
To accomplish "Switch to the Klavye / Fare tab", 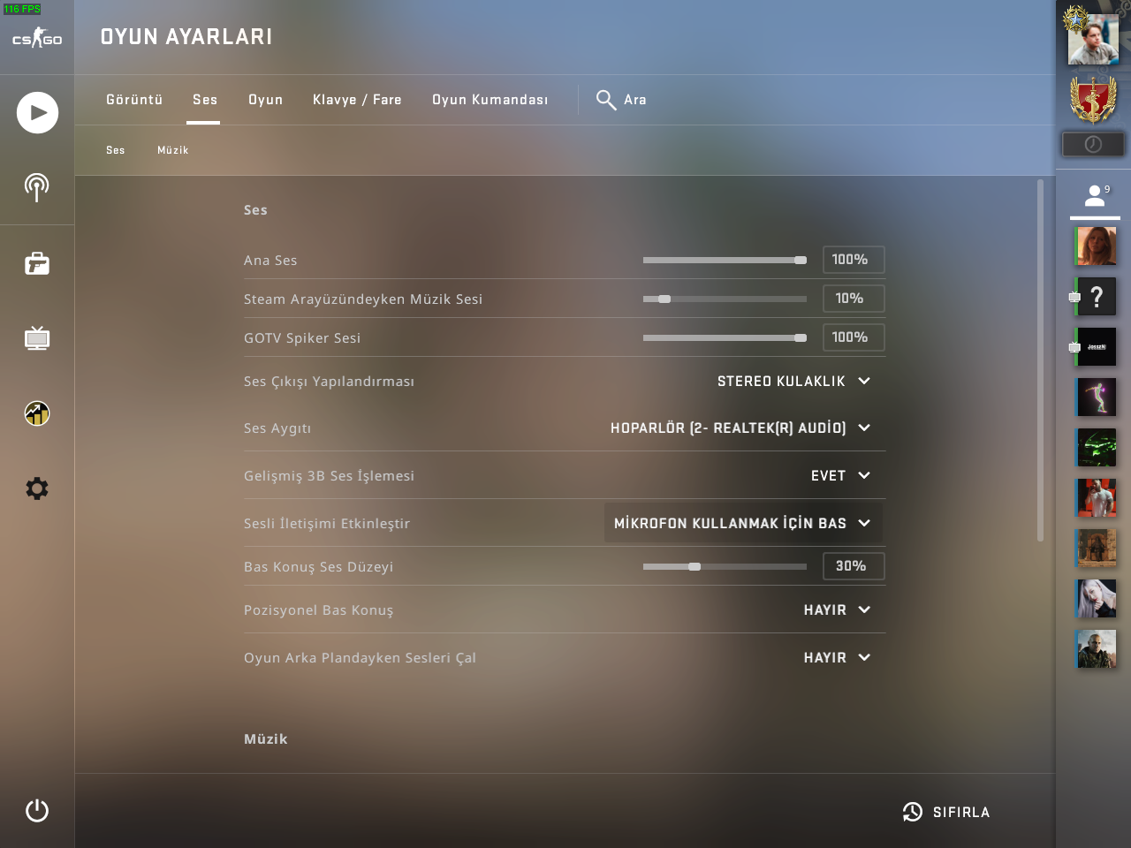I will (x=357, y=100).
